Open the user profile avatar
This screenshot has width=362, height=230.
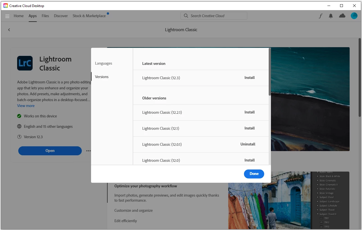click(354, 16)
